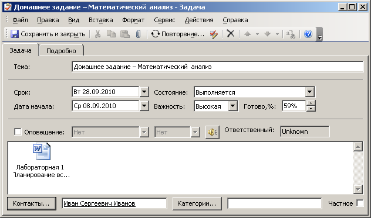
Task: Click the translation language icon
Action: (291, 34)
